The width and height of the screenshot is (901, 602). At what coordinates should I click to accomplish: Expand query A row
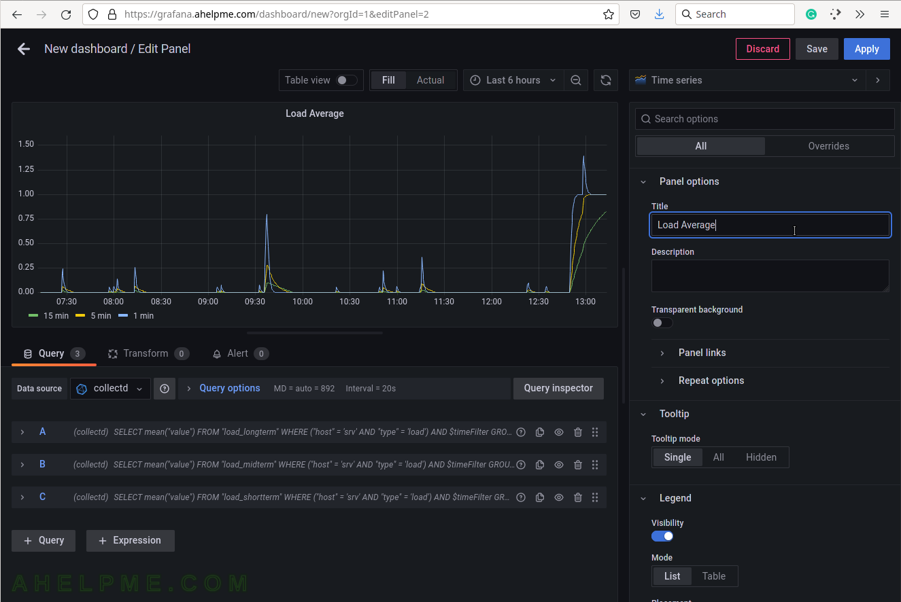22,432
